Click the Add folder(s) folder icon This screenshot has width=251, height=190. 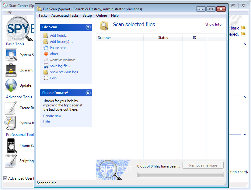(46, 42)
